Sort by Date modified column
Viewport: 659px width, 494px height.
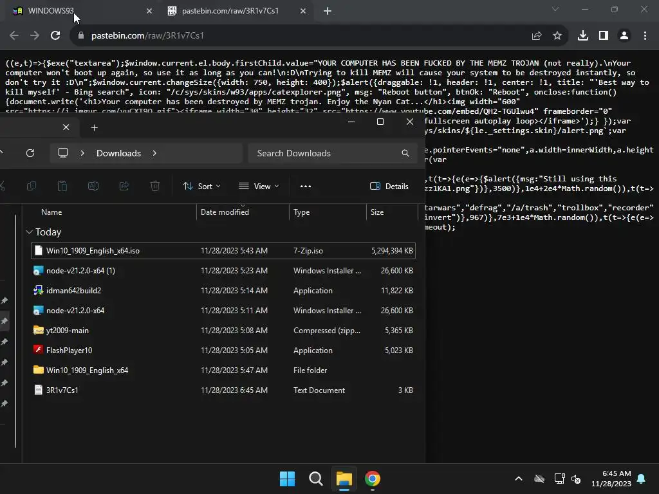[225, 212]
